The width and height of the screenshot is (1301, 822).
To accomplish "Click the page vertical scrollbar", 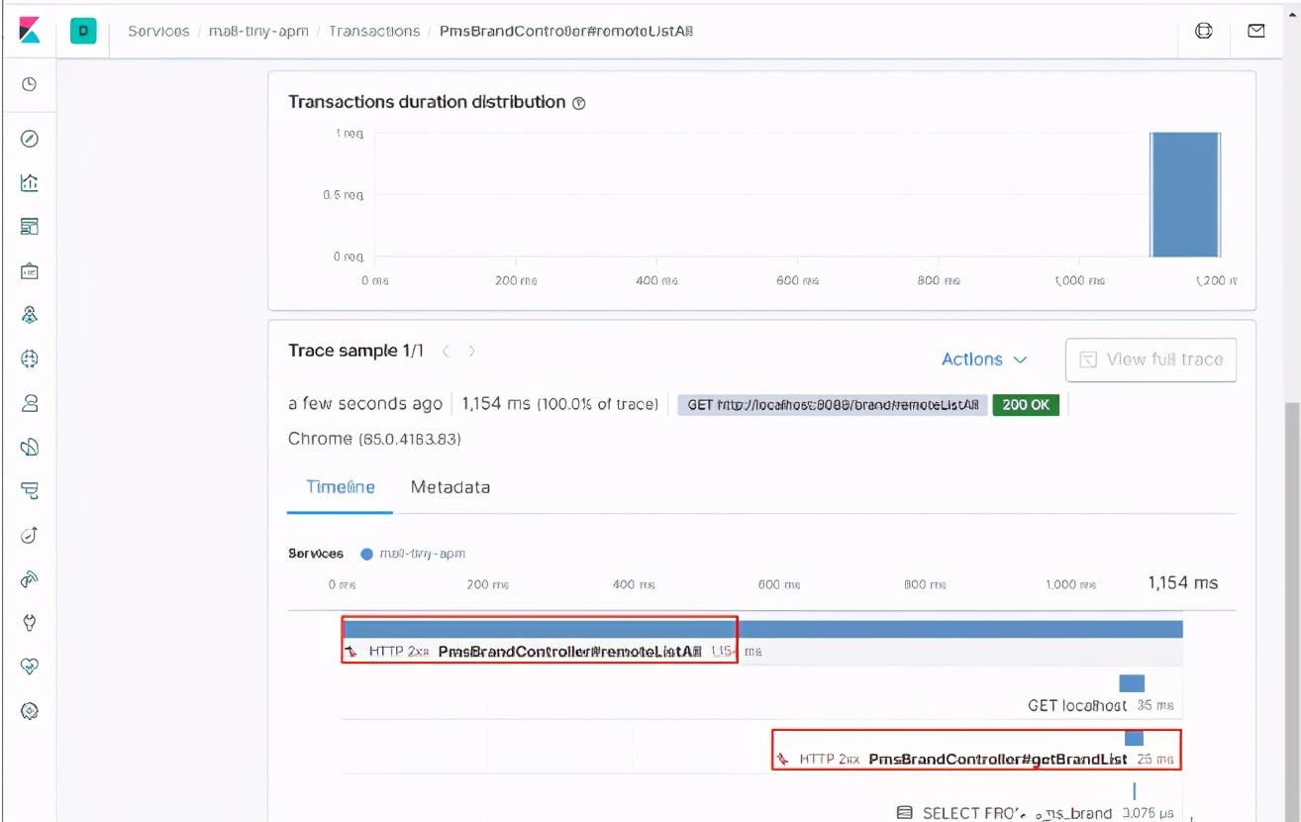I will tap(1291, 612).
